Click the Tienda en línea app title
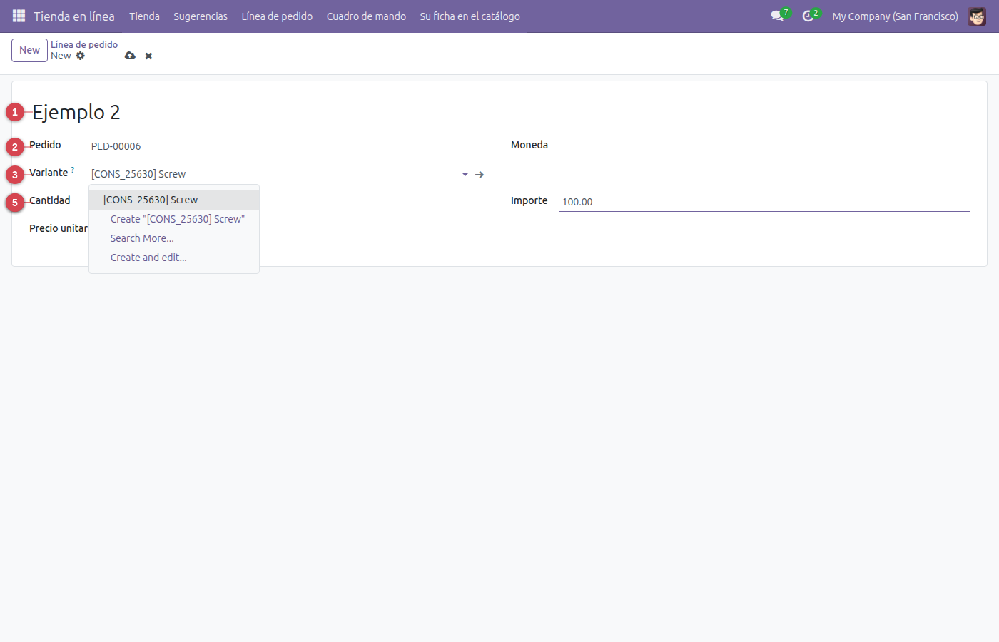 pos(74,16)
